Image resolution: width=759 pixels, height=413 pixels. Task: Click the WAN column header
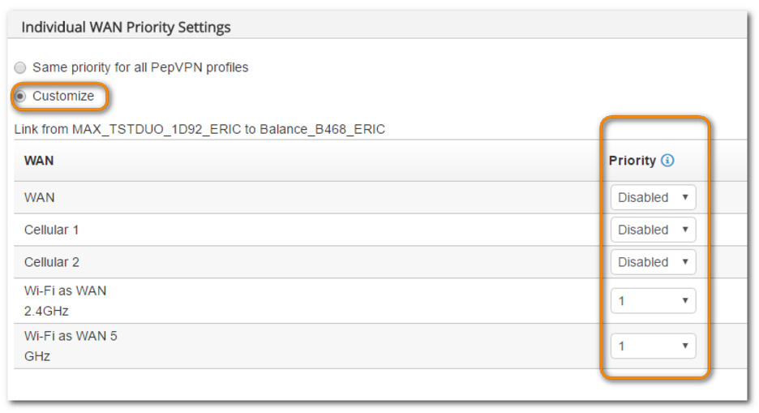coord(39,161)
